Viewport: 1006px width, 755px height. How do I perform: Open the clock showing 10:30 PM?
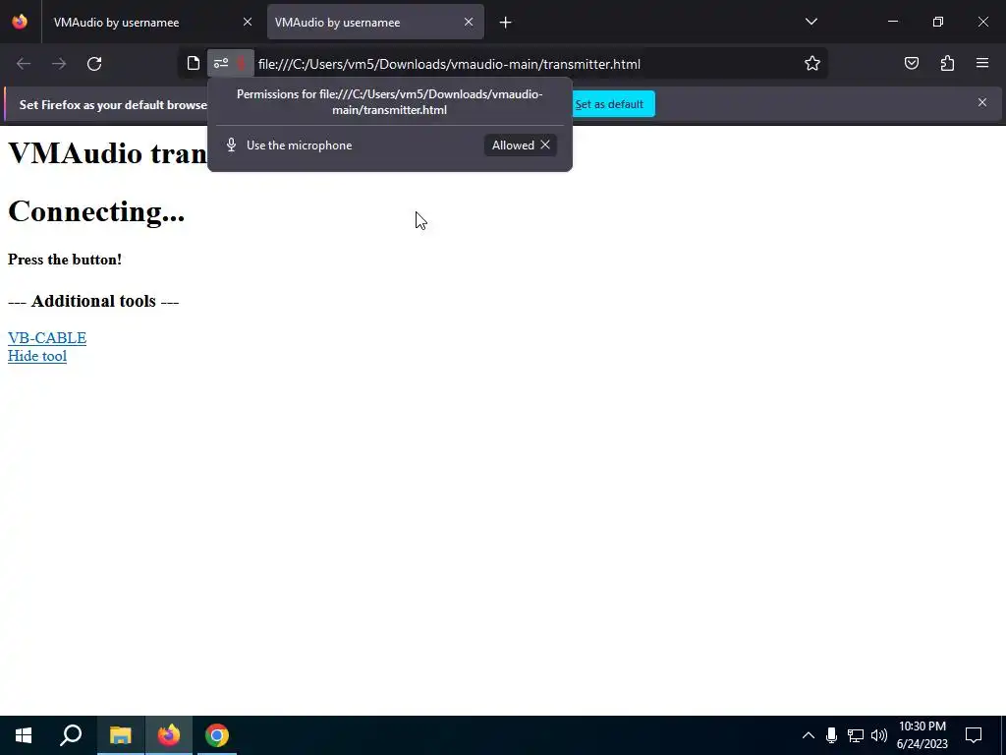point(922,735)
